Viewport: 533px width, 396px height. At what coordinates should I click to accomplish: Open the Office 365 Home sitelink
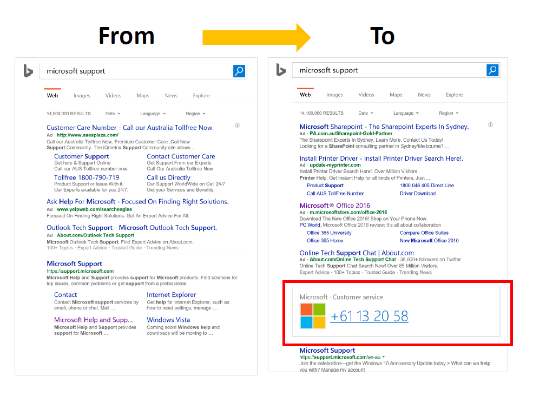click(325, 241)
